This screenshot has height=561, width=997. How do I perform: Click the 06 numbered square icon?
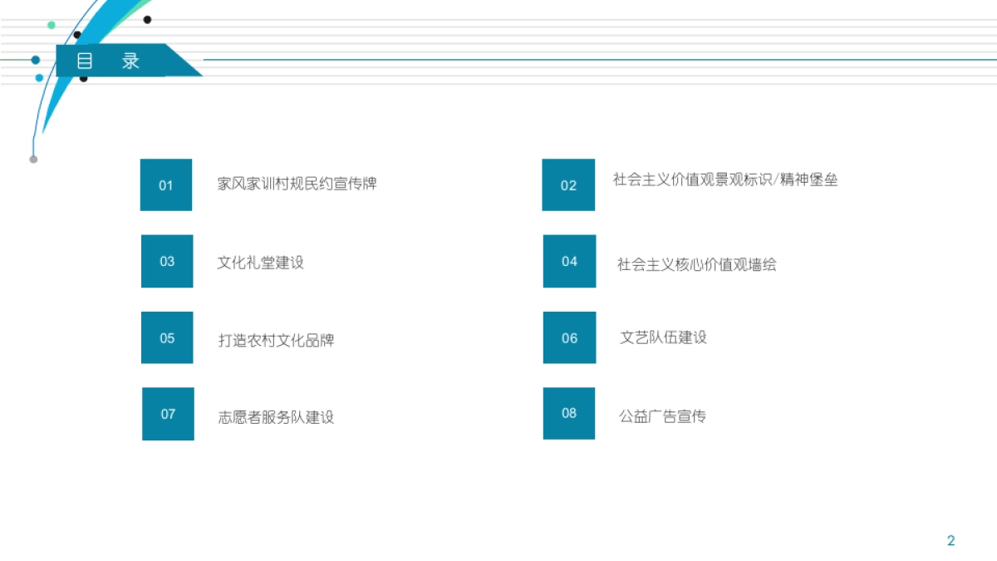[568, 337]
